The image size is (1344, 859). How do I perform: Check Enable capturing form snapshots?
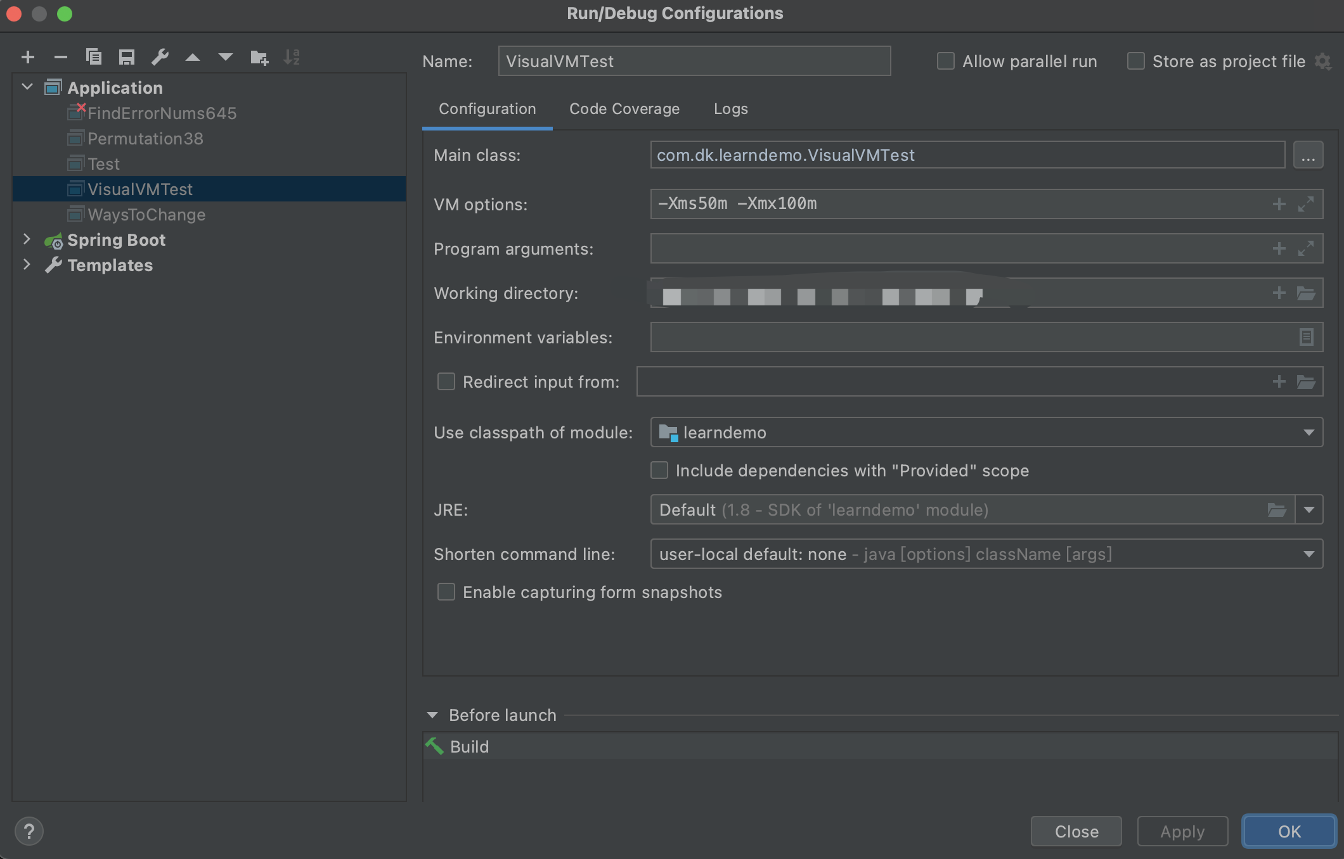[446, 592]
